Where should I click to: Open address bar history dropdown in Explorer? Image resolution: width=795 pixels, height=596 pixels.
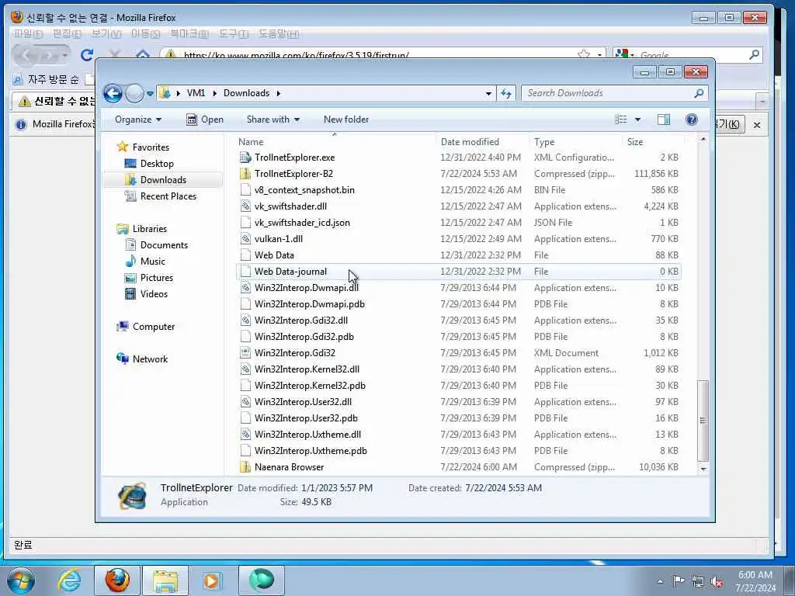[x=488, y=94]
